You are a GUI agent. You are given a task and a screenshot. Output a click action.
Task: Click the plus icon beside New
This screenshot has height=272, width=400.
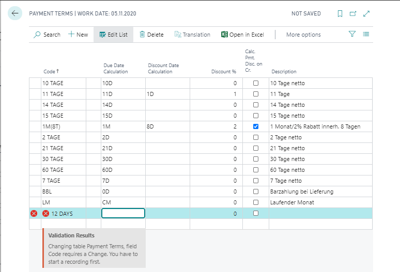click(71, 34)
